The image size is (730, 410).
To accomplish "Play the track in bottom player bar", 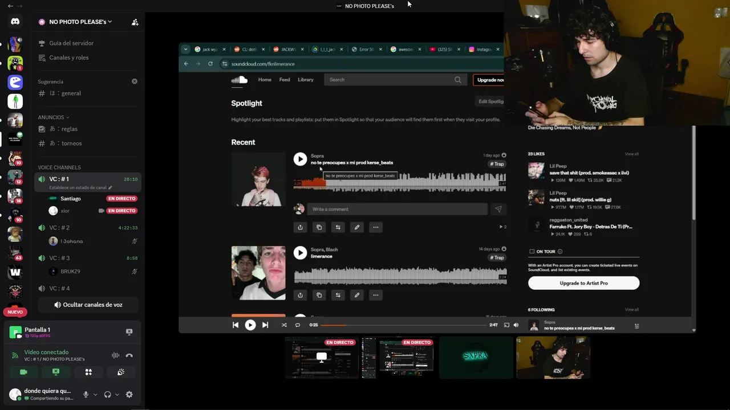I will (250, 325).
